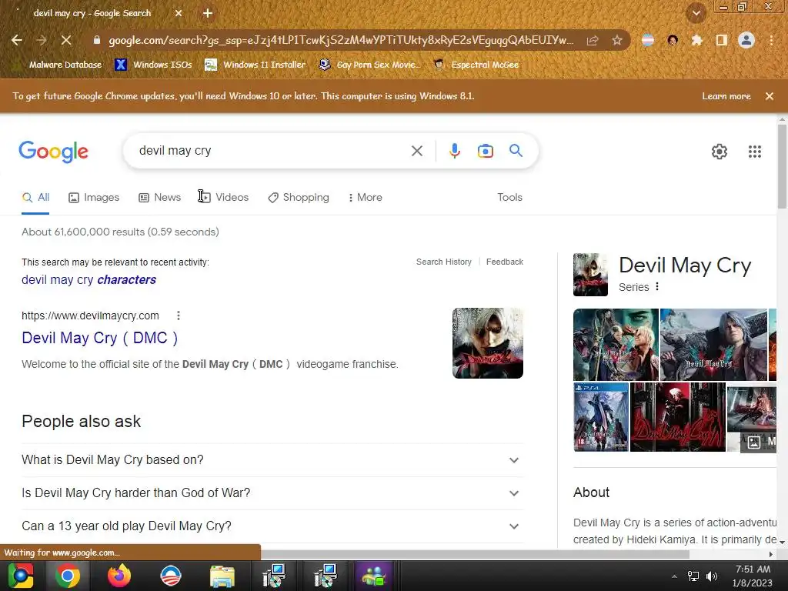
Task: Open File Explorer from the taskbar
Action: point(222,576)
